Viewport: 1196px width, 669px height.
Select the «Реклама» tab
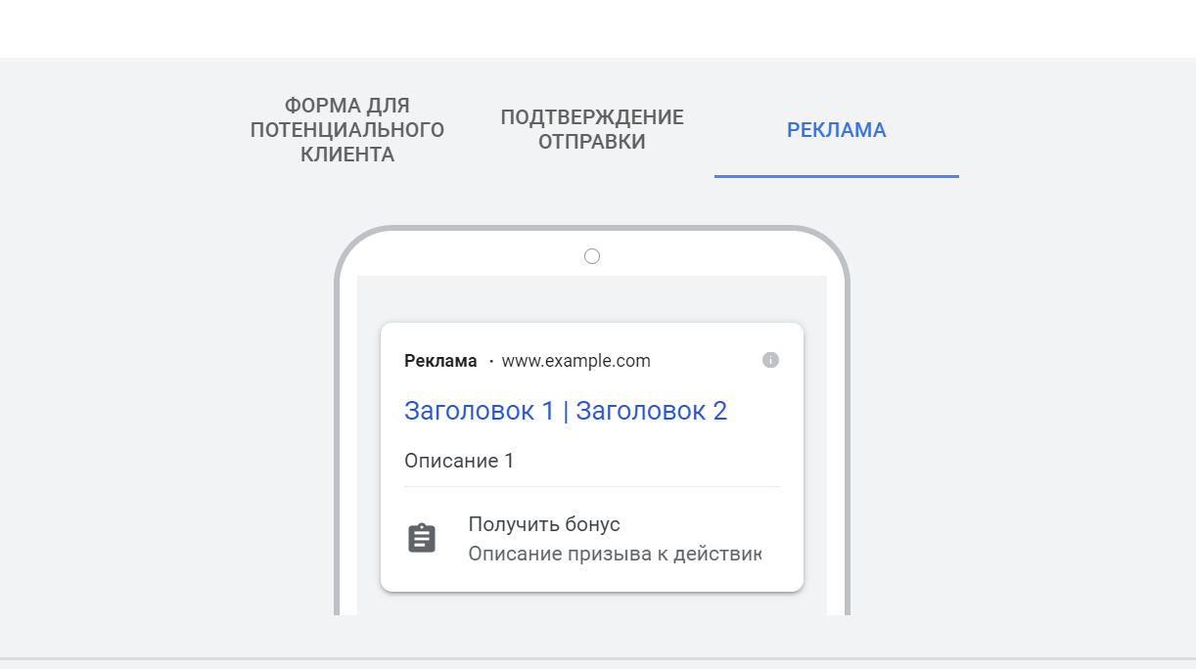tap(837, 130)
